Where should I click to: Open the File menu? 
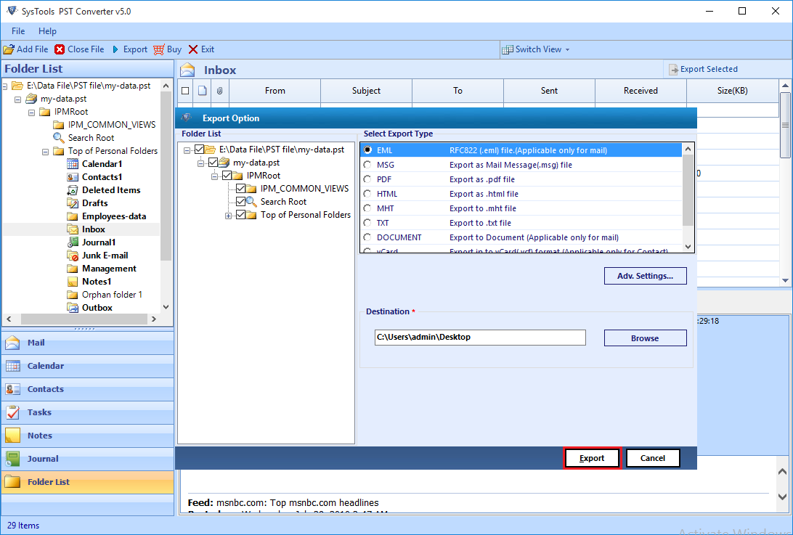[x=18, y=31]
